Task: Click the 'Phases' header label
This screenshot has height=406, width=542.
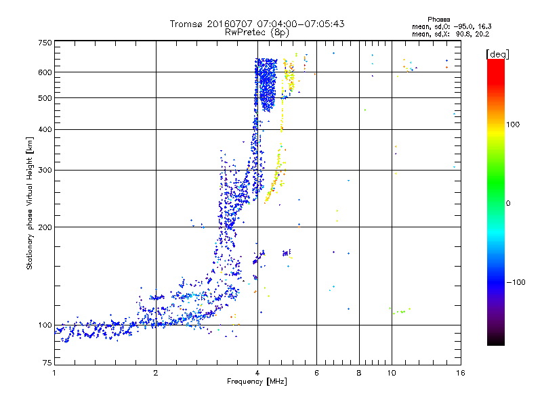Action: pyautogui.click(x=438, y=20)
